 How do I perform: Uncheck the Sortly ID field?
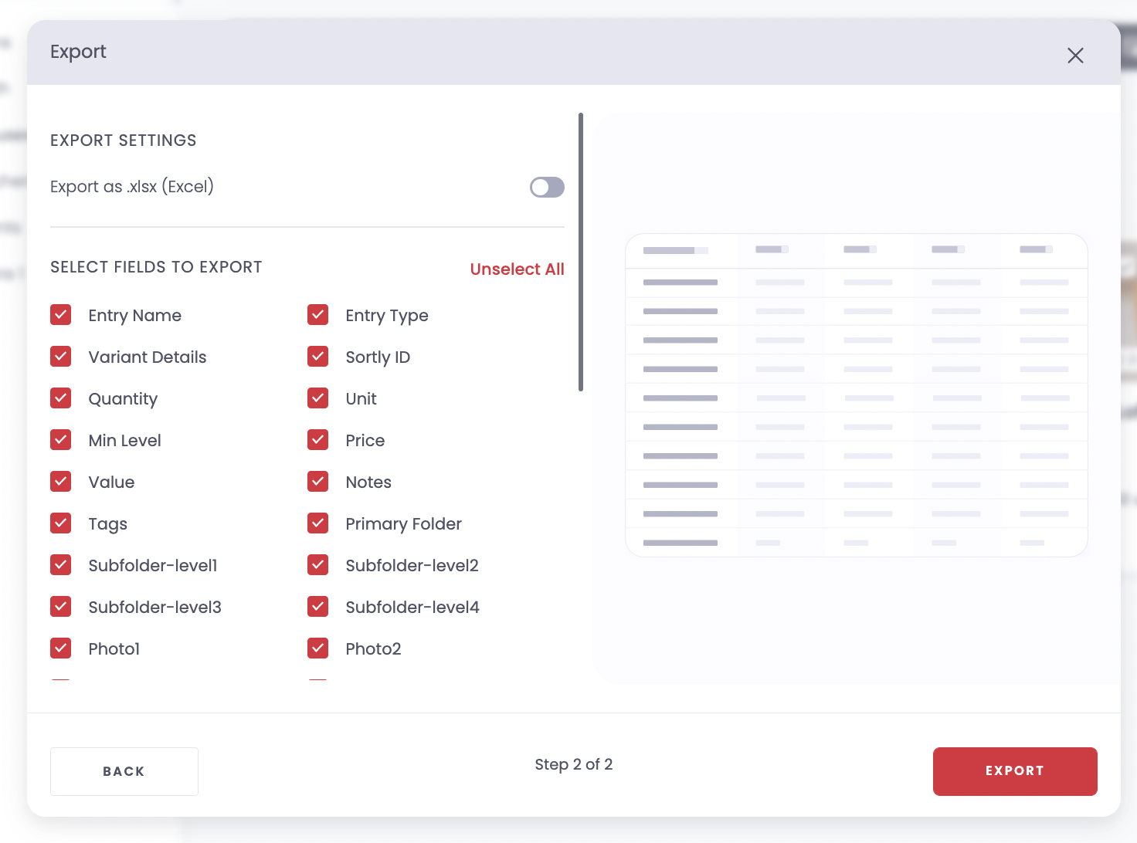click(317, 356)
